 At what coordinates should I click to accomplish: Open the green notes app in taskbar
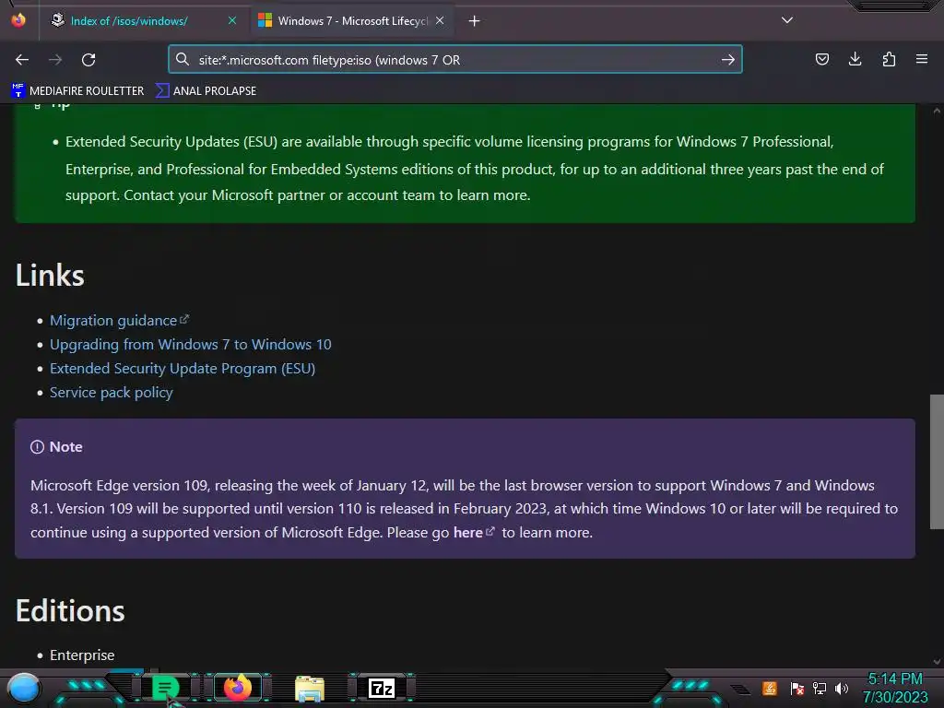click(x=165, y=688)
